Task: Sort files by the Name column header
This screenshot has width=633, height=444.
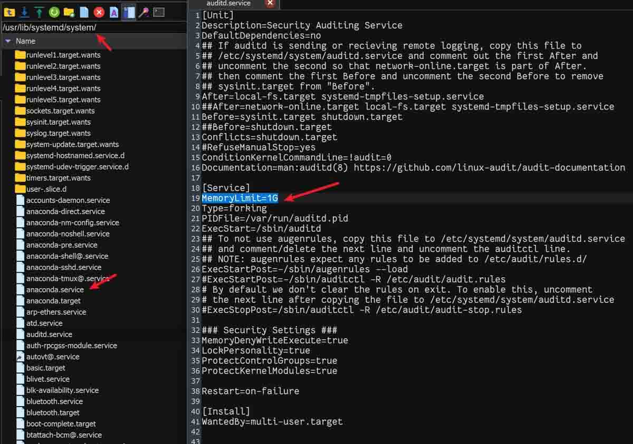Action: (25, 41)
